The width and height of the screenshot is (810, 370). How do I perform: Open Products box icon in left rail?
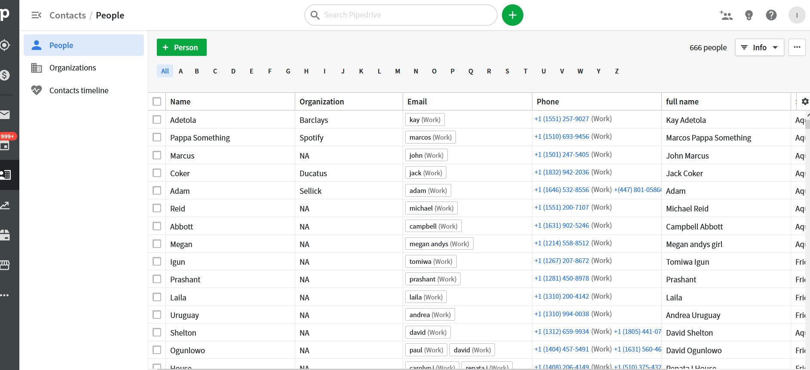point(5,235)
